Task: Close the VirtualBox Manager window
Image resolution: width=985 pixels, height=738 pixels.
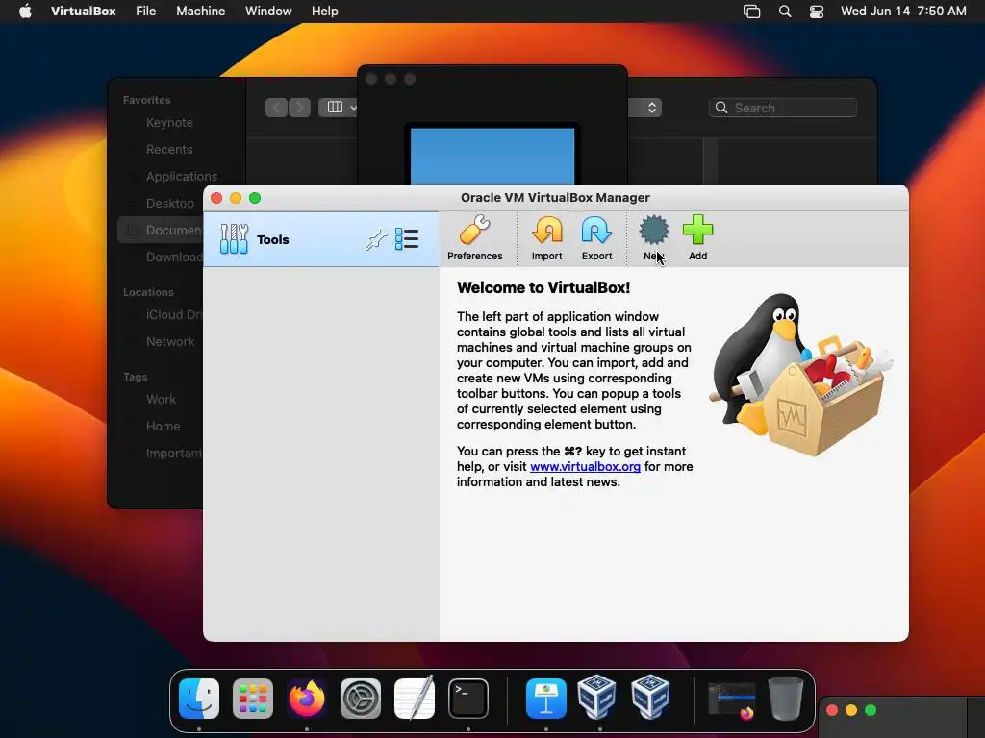Action: pyautogui.click(x=216, y=198)
